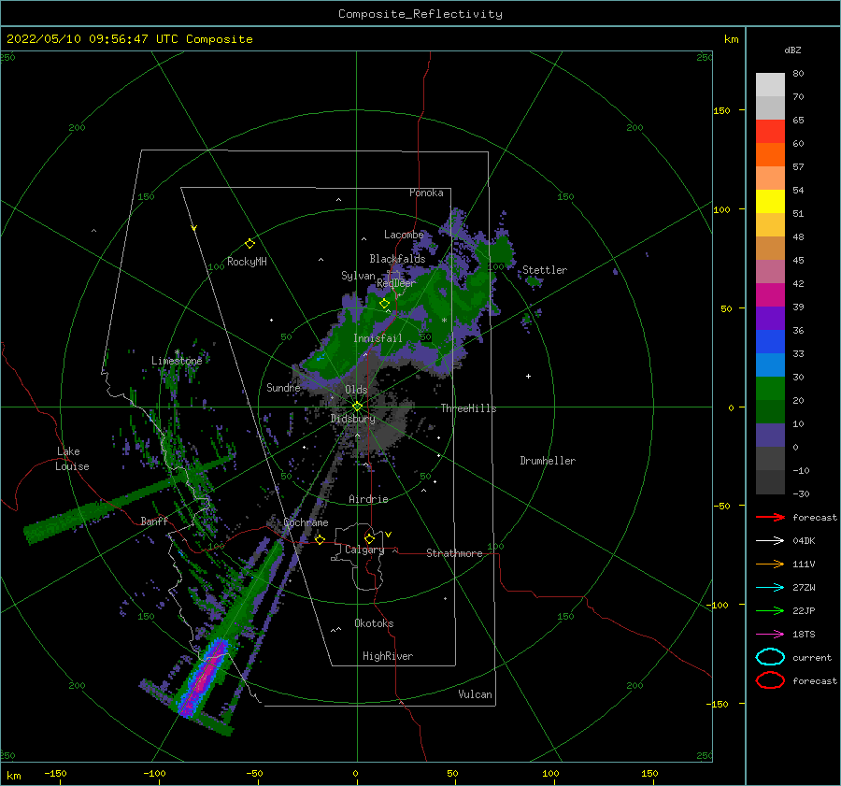
Task: Click yellow diamond marker near Cochrane
Action: [x=321, y=539]
